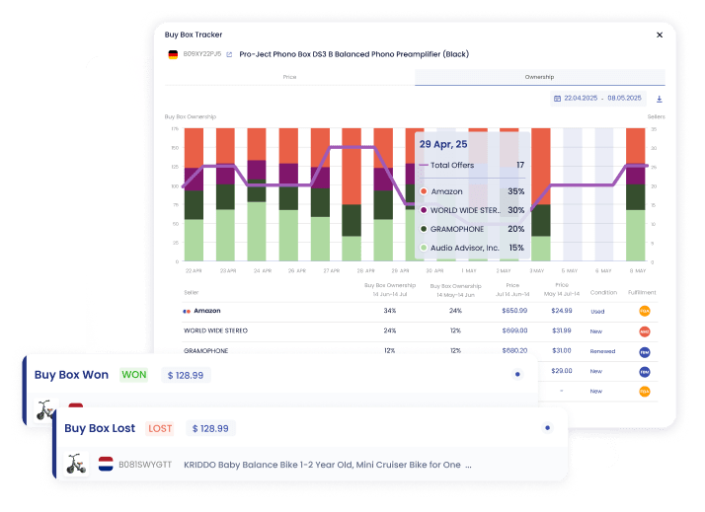Click the $650.99 price in the Amazon row
Screen dimensions: 705x512
pos(514,311)
